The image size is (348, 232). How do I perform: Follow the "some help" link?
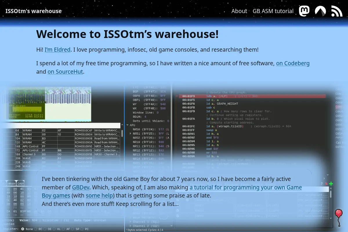(99, 195)
